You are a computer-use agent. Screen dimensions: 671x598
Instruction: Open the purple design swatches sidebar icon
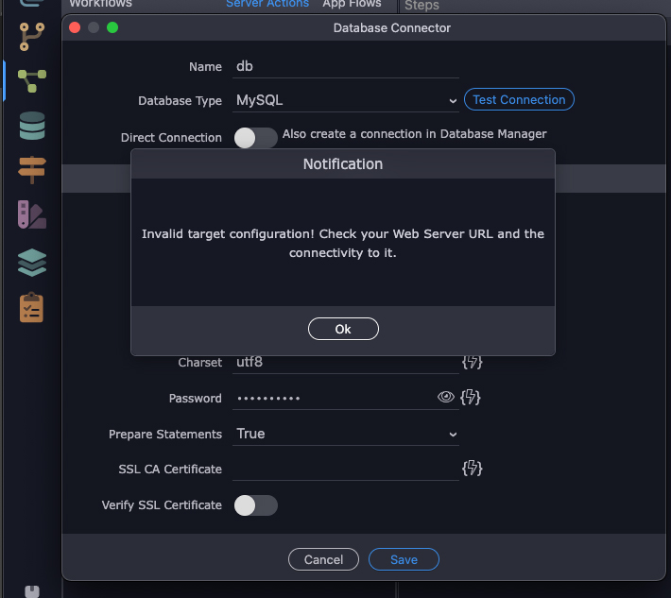pyautogui.click(x=32, y=214)
